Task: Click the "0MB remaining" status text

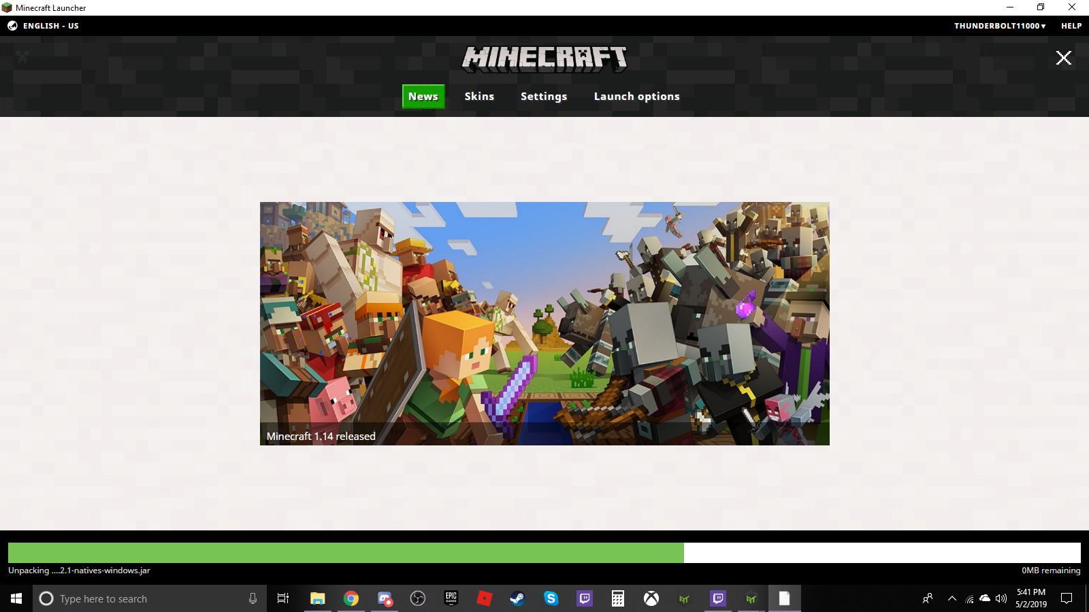Action: [x=1051, y=571]
